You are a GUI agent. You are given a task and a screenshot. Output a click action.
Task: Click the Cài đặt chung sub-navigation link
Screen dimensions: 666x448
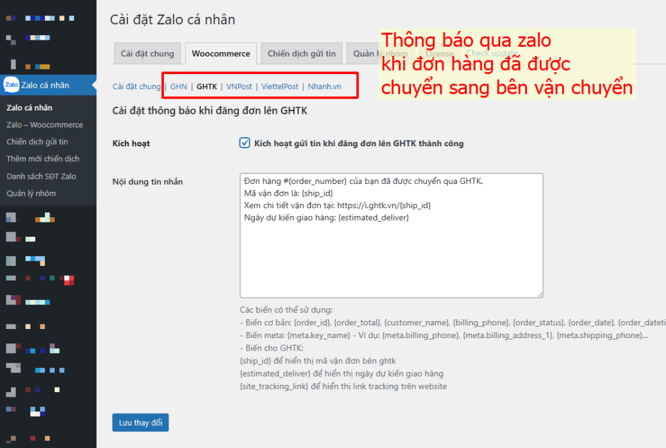point(137,86)
